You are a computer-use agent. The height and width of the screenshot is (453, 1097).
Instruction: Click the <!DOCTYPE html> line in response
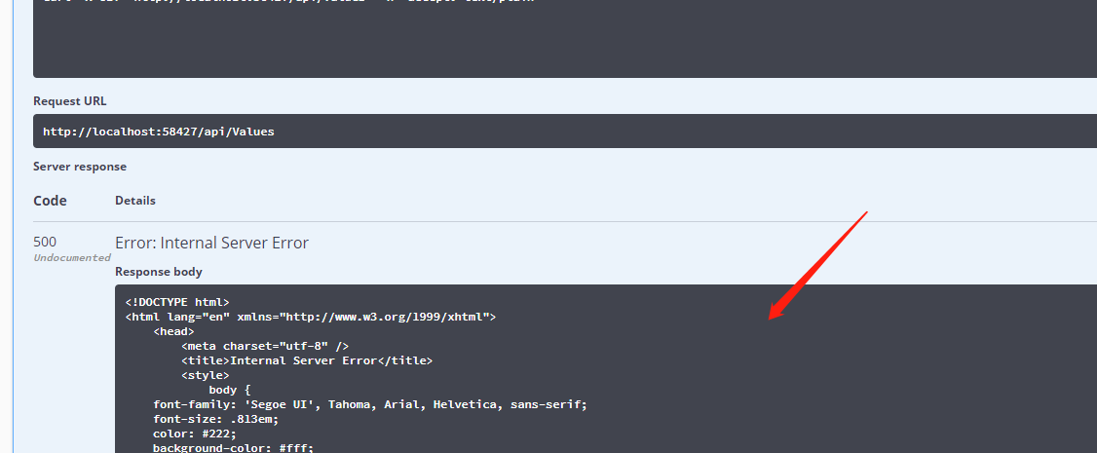(177, 302)
